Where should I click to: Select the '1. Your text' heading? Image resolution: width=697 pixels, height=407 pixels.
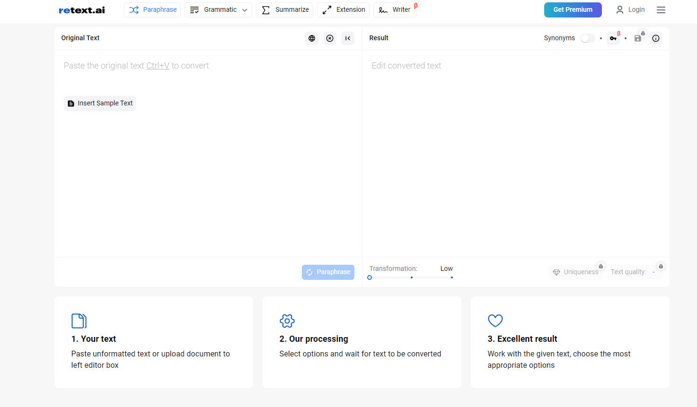click(94, 339)
